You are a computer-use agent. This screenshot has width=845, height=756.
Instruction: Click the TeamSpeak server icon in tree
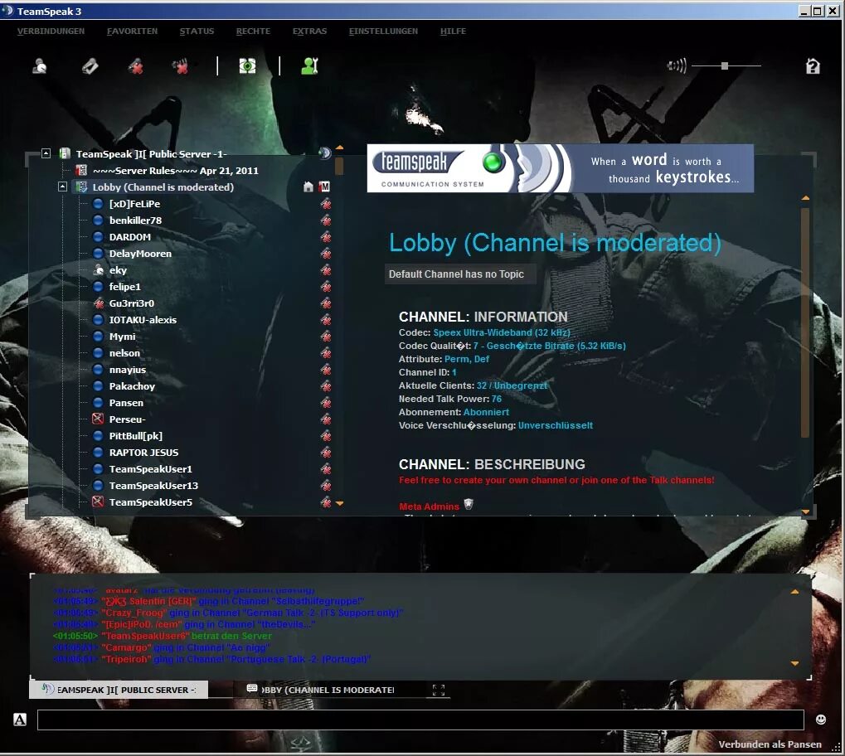[65, 153]
